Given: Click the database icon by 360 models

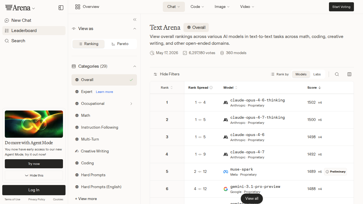Looking at the screenshot, I should point(222,53).
